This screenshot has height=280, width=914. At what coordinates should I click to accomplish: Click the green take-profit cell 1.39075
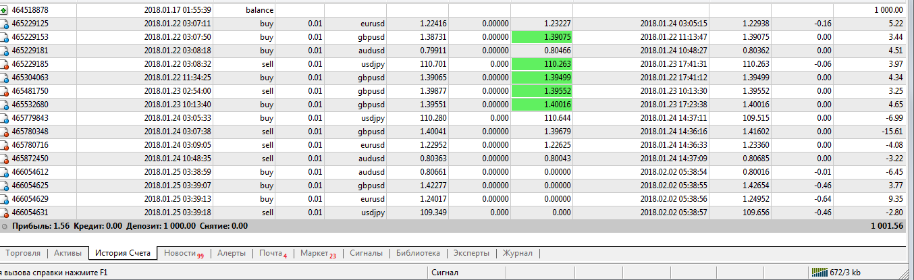(541, 37)
